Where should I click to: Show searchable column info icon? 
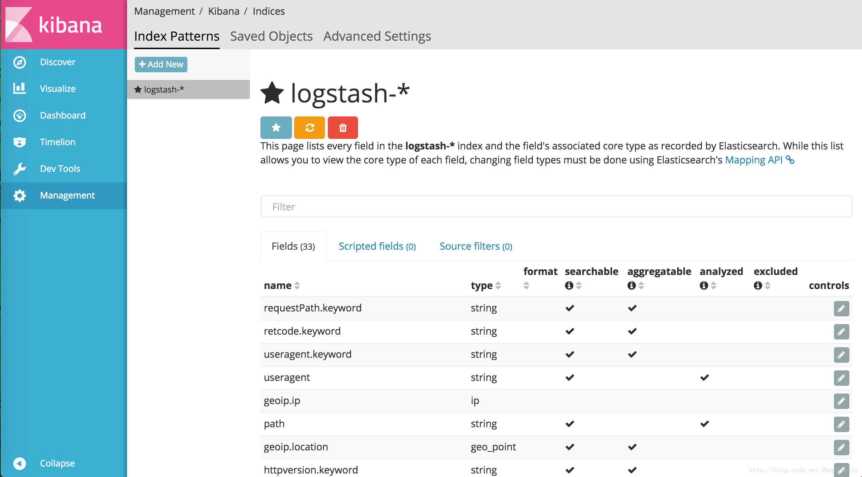pyautogui.click(x=569, y=285)
